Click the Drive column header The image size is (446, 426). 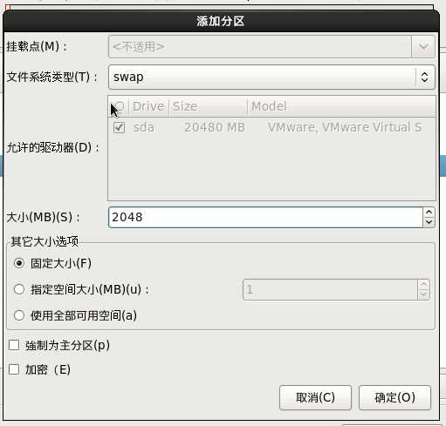pyautogui.click(x=148, y=106)
